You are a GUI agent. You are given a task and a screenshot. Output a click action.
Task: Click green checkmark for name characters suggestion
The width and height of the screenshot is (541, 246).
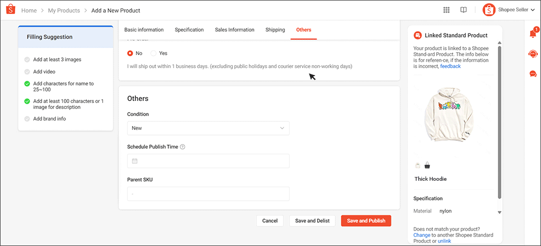27,84
